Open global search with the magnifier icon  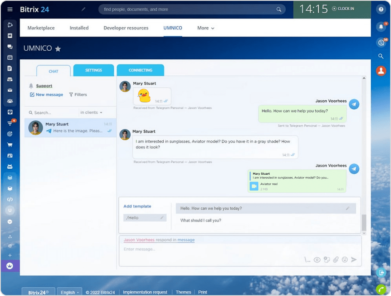click(x=382, y=56)
